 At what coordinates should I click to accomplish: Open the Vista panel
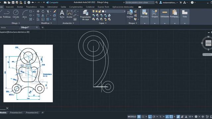(x=185, y=17)
